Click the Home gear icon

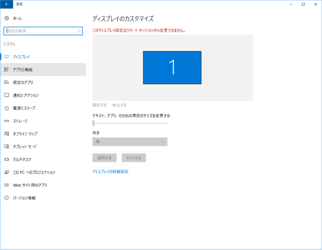(x=7, y=18)
